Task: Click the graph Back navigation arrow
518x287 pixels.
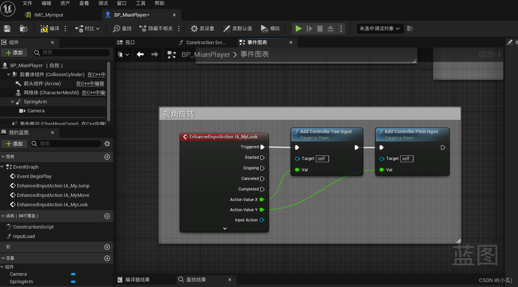Action: coord(140,55)
